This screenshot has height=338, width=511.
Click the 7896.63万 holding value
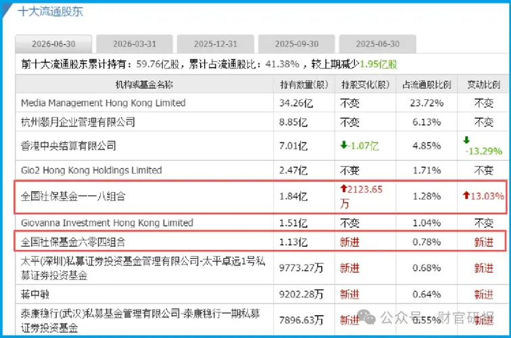(x=301, y=320)
